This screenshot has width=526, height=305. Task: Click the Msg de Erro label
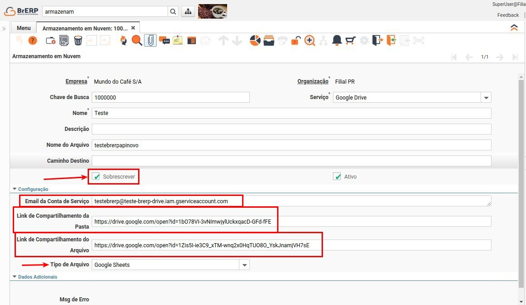pyautogui.click(x=74, y=299)
